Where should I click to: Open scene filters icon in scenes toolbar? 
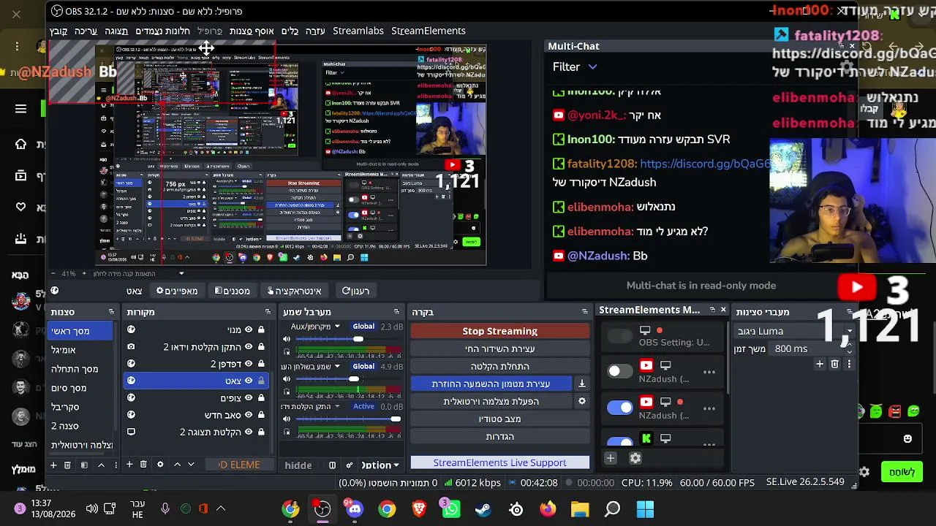tap(84, 465)
